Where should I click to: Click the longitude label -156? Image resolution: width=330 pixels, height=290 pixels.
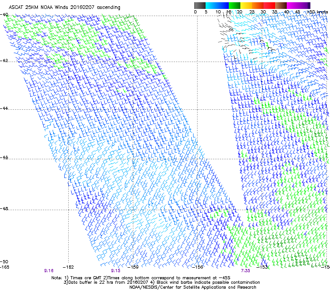tap(198, 267)
